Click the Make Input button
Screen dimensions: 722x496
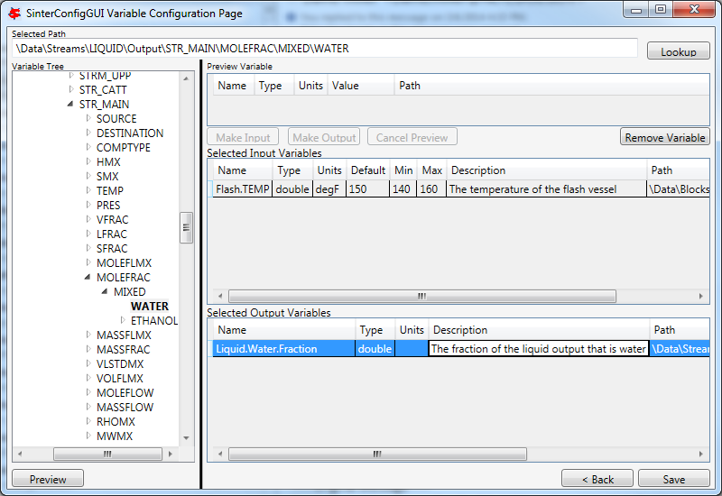[x=243, y=138]
